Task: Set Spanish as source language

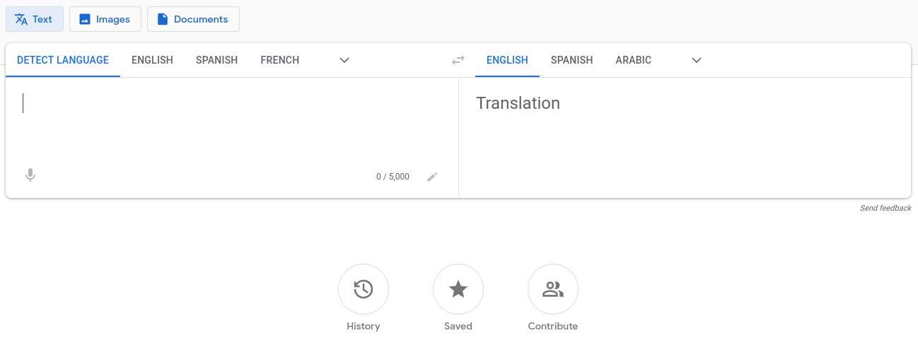Action: tap(216, 60)
